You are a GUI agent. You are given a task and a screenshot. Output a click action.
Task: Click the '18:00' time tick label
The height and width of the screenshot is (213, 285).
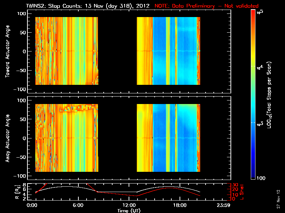click(x=180, y=206)
